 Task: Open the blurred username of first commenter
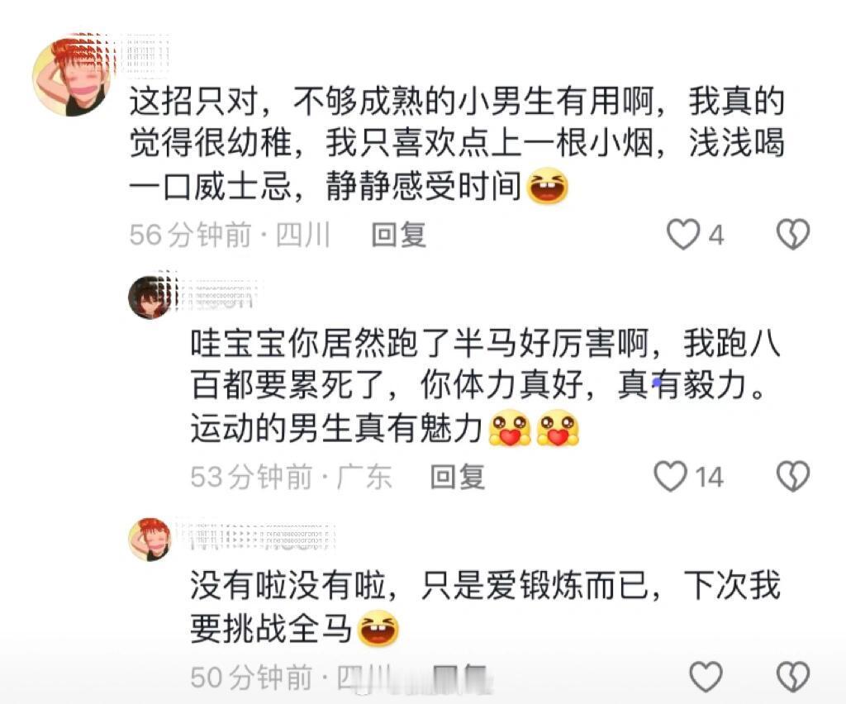145,55
